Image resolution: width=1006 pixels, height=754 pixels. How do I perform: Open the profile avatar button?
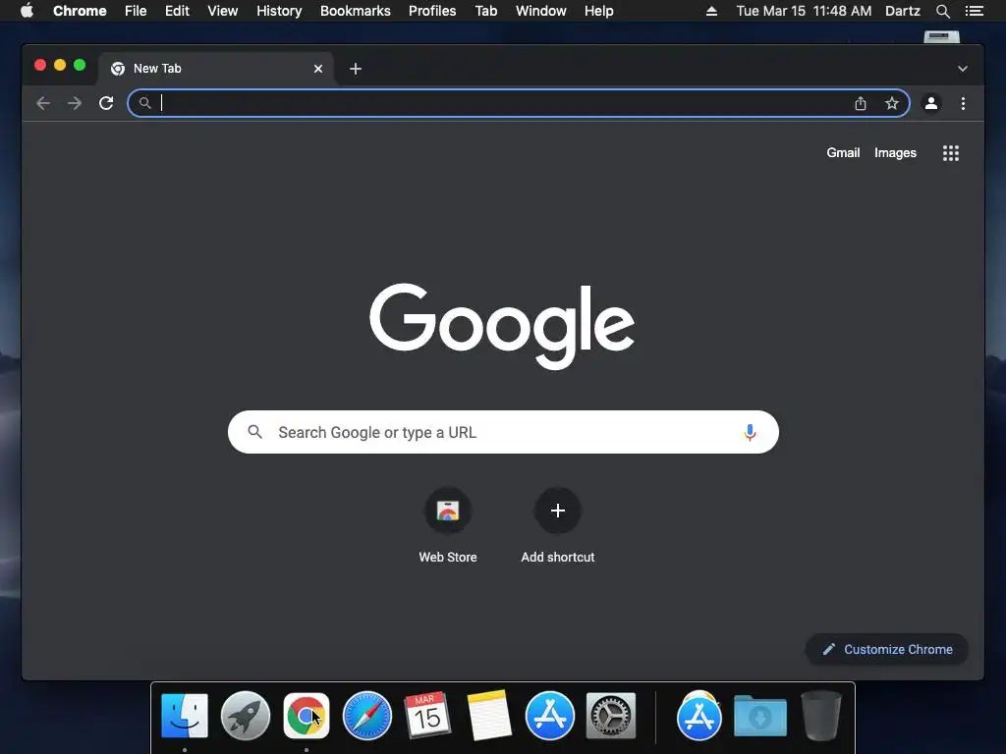click(931, 103)
